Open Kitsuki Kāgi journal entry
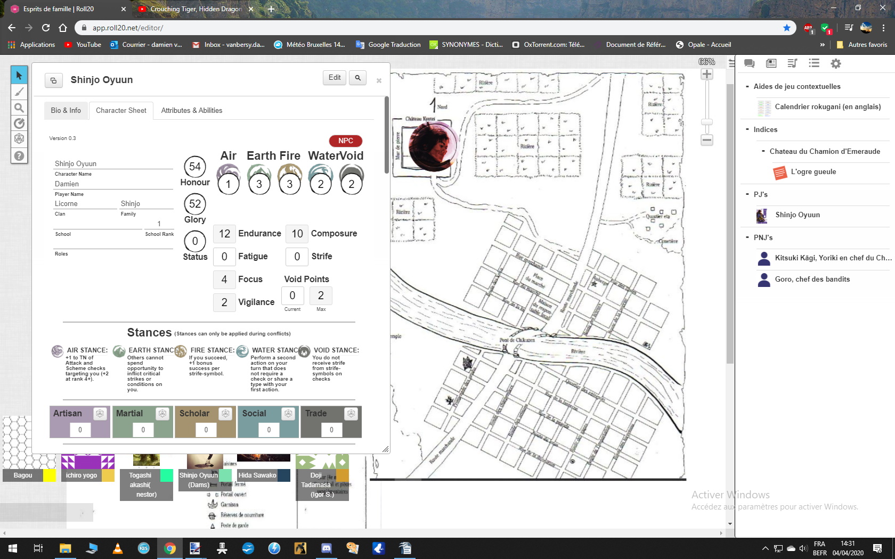 pos(833,258)
